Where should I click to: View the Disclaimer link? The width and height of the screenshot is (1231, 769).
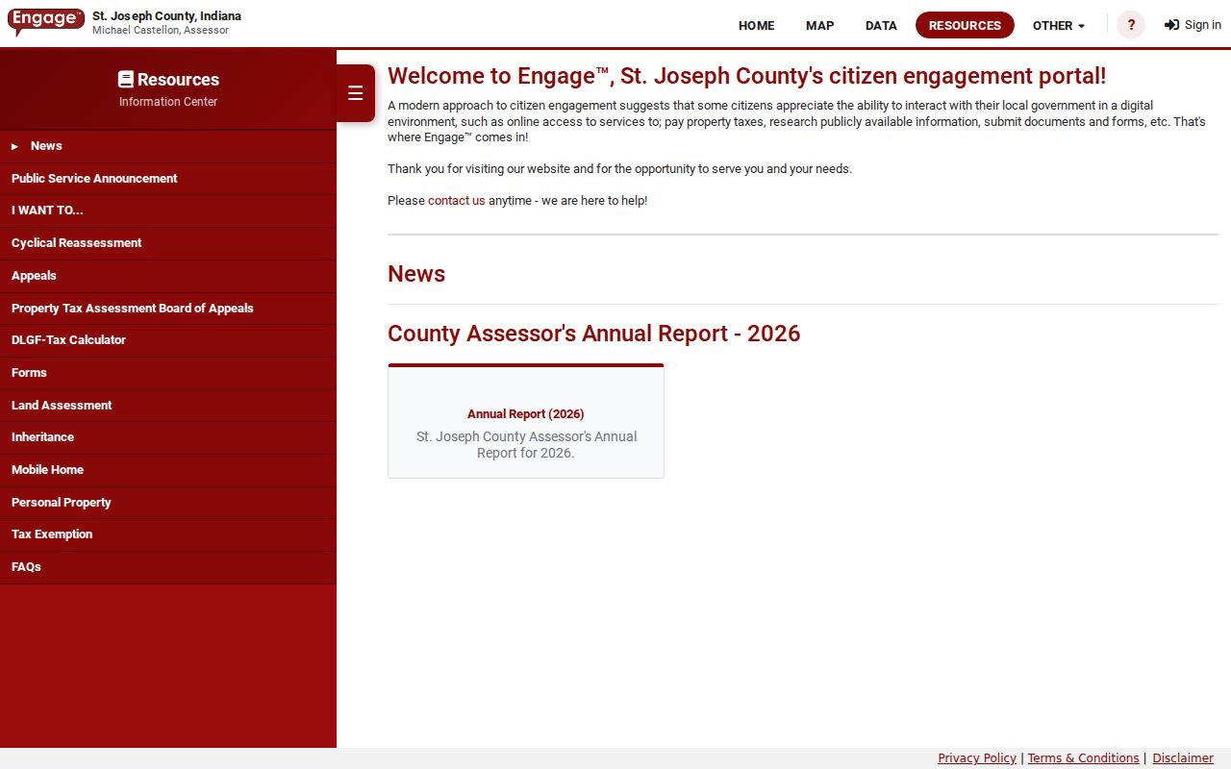(1183, 758)
